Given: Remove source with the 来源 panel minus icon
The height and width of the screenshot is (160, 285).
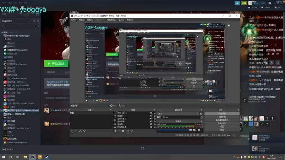Looking at the screenshot, I should [x=119, y=131].
